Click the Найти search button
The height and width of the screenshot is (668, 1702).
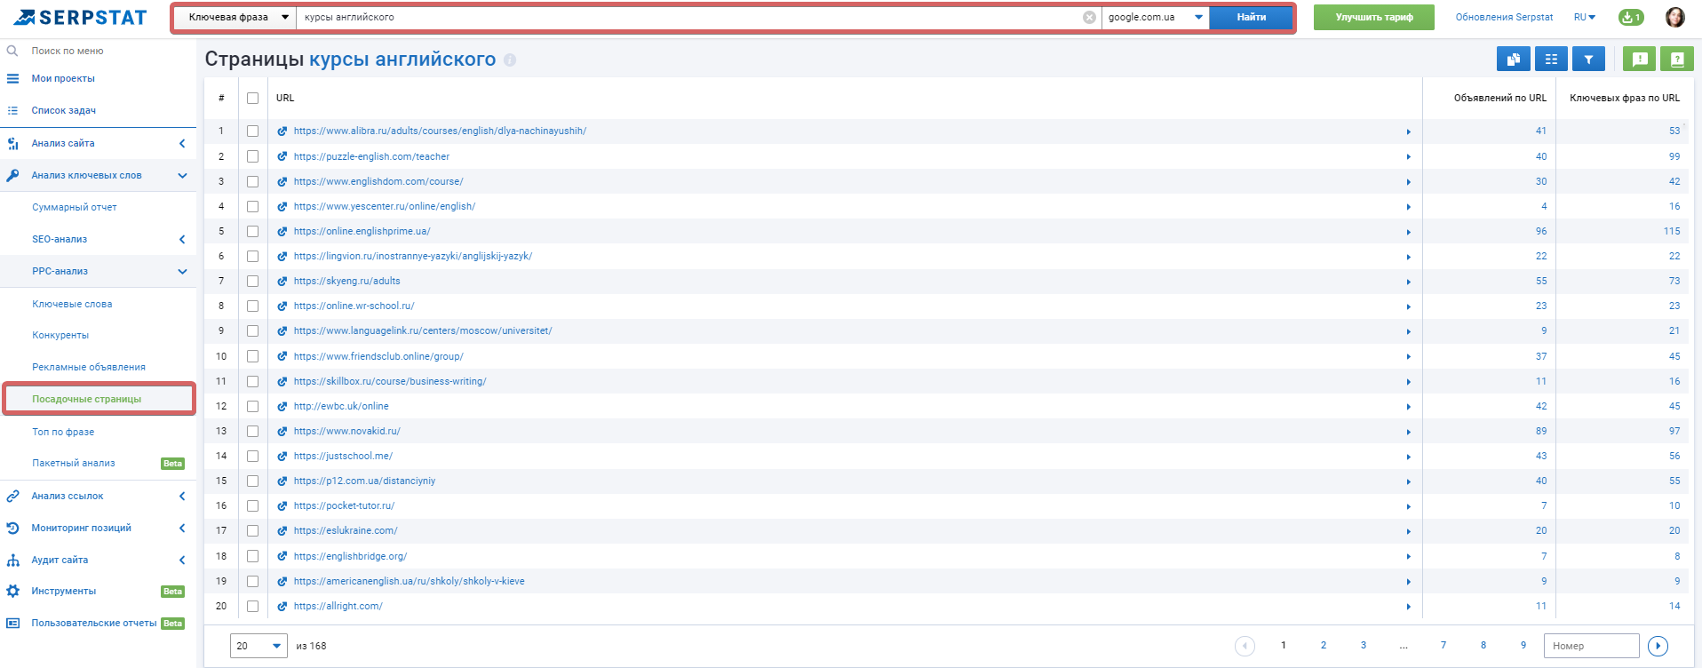(1251, 17)
